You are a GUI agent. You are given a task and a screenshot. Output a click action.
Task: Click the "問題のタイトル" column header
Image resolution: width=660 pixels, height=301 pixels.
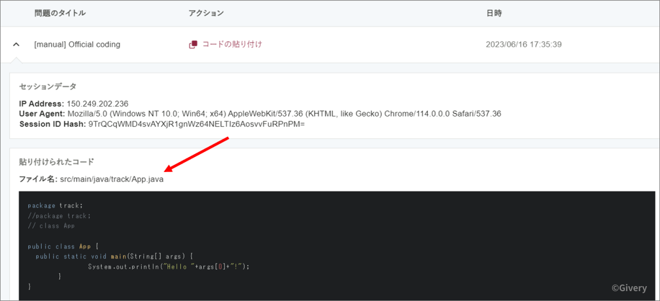pos(60,13)
